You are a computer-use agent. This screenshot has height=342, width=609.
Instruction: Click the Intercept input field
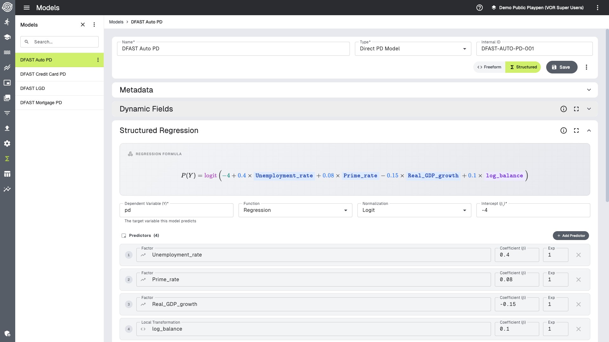pyautogui.click(x=533, y=210)
